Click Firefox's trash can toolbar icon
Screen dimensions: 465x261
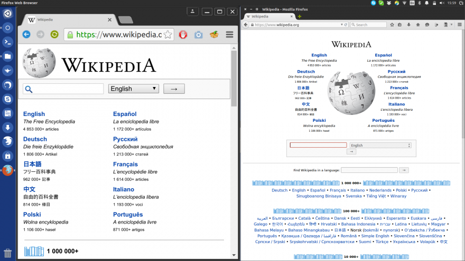click(x=445, y=25)
